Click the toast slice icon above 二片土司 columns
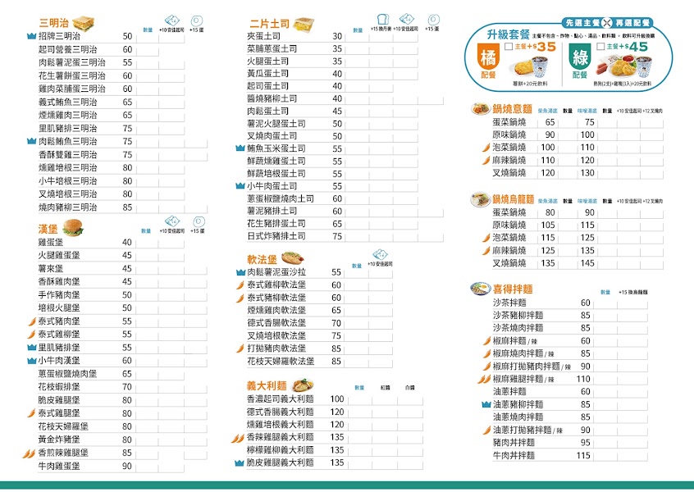The width and height of the screenshot is (694, 492). (382, 19)
